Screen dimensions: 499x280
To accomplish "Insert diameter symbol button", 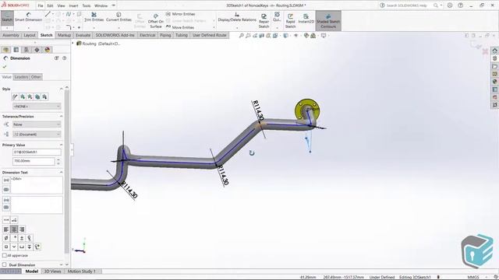I will click(6, 238).
